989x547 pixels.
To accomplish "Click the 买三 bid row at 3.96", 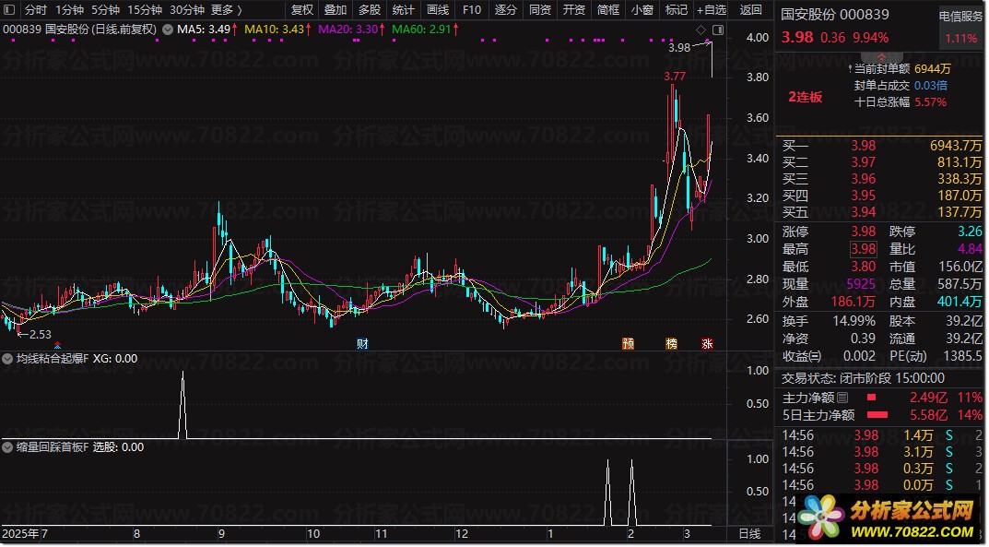I will pyautogui.click(x=881, y=179).
